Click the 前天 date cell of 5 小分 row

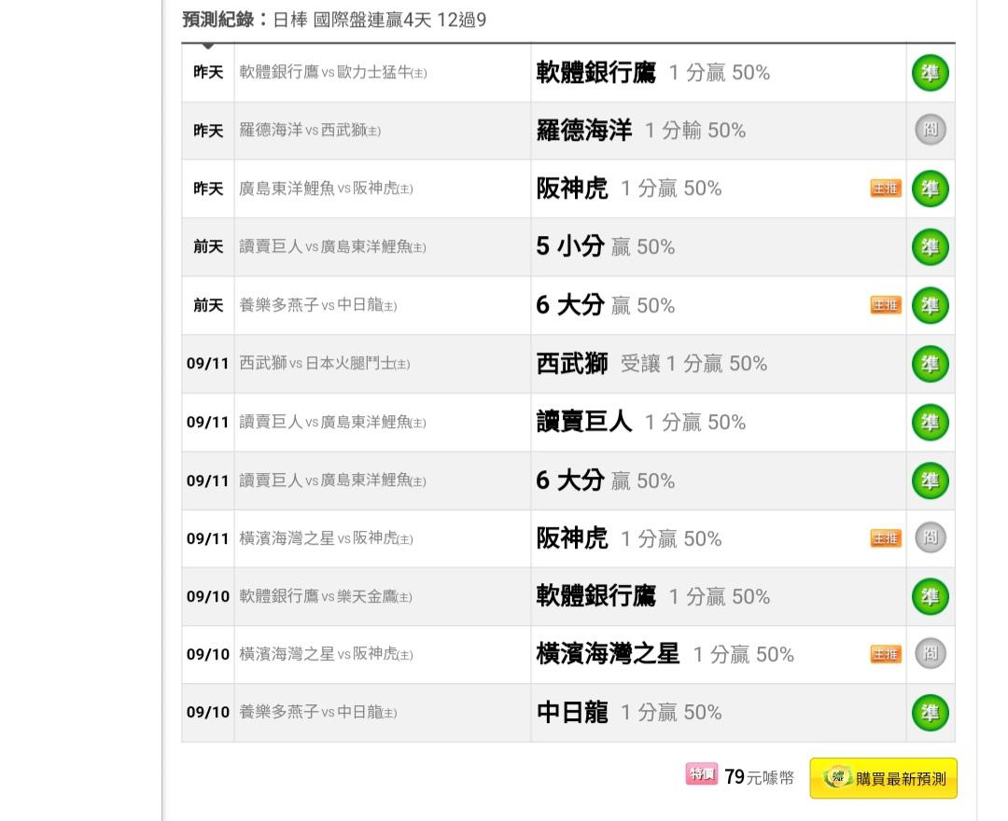click(x=208, y=246)
